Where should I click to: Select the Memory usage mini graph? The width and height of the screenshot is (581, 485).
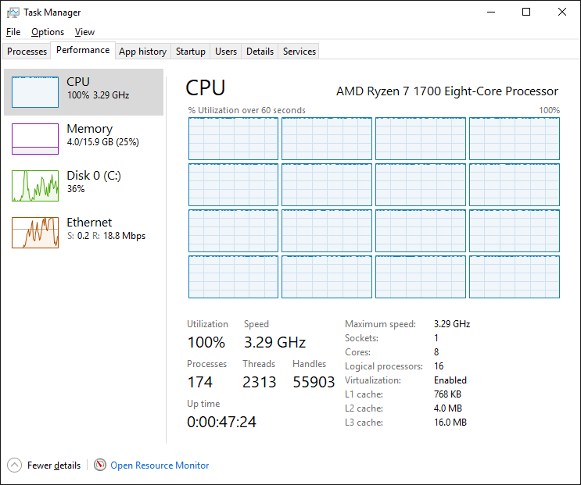click(x=35, y=139)
